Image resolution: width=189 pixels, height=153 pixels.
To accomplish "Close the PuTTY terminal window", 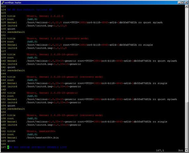I will [x=186, y=3].
